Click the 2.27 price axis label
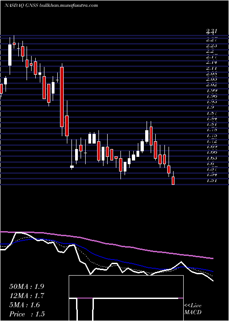Screen dimensions: 229x321 (212, 39)
